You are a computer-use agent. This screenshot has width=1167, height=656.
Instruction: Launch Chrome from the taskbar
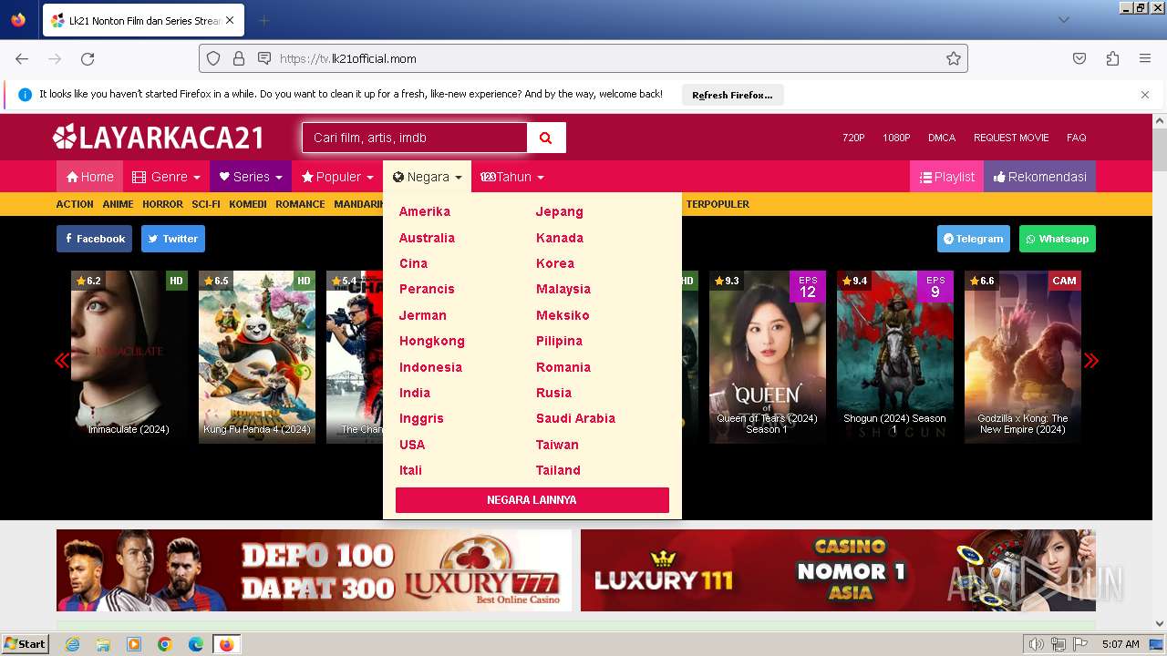(165, 644)
